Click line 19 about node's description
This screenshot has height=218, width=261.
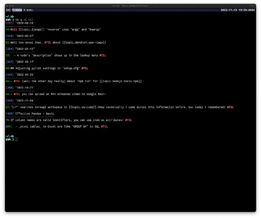(x=56, y=55)
